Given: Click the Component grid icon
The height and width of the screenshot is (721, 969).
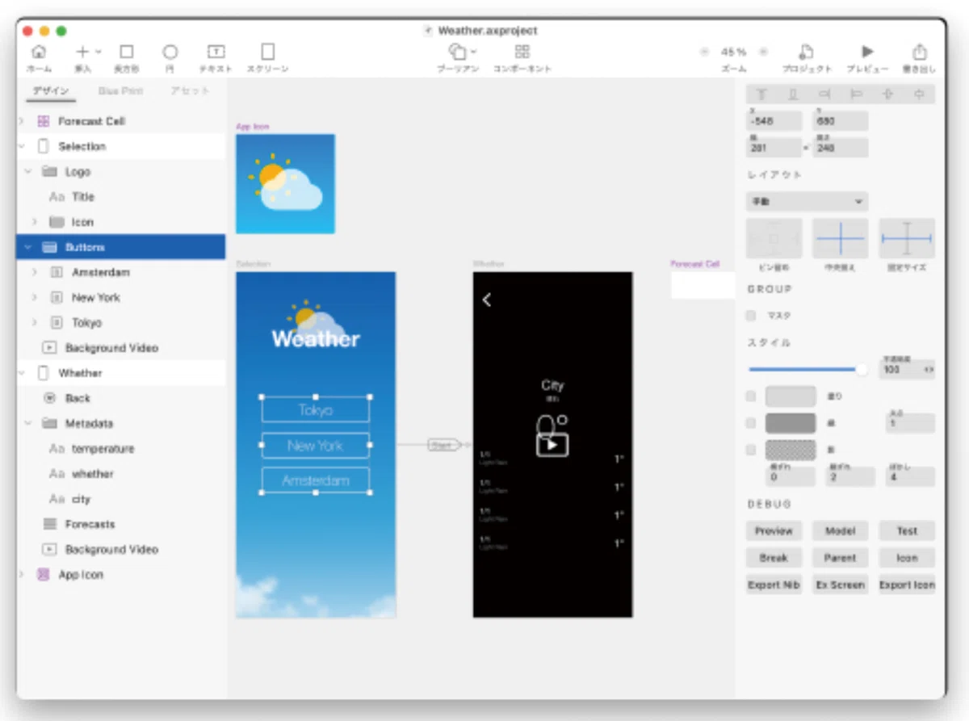Looking at the screenshot, I should pyautogui.click(x=522, y=52).
